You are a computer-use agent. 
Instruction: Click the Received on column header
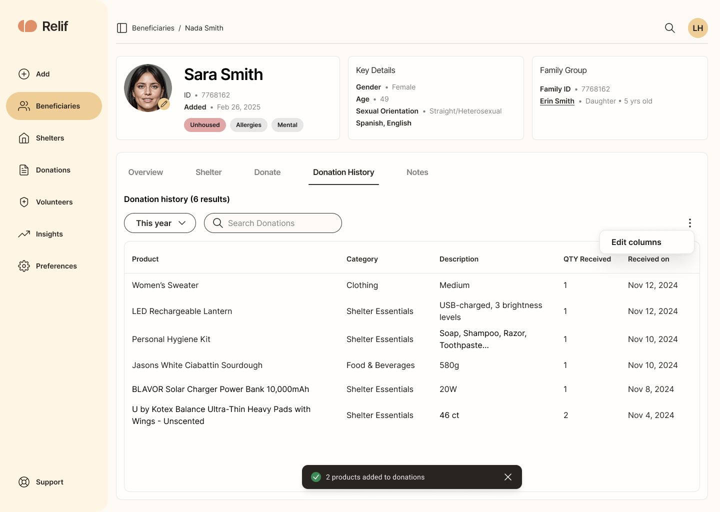tap(648, 259)
